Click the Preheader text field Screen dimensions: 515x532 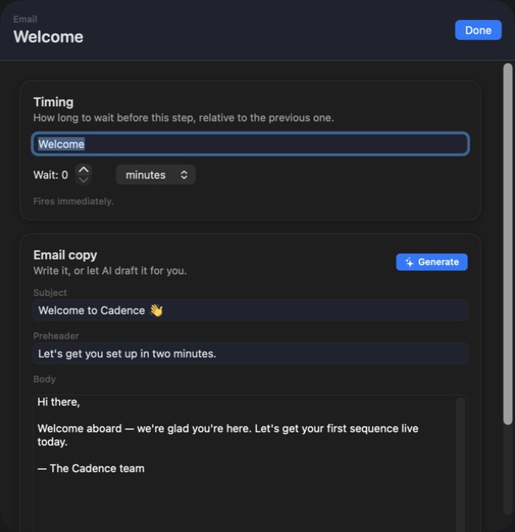[251, 353]
